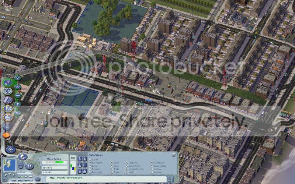This screenshot has height=184, width=295.
Task: Open the game options ellipsis button
Action: click(38, 179)
